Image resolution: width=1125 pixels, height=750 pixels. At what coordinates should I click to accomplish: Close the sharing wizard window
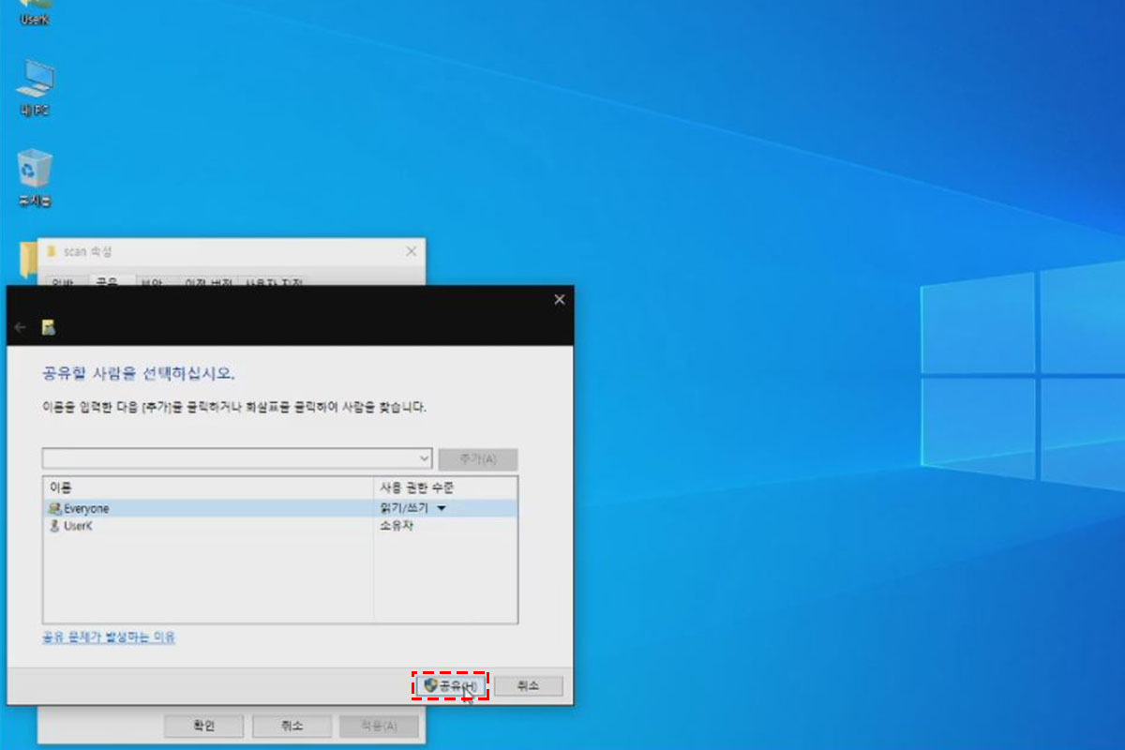[560, 300]
